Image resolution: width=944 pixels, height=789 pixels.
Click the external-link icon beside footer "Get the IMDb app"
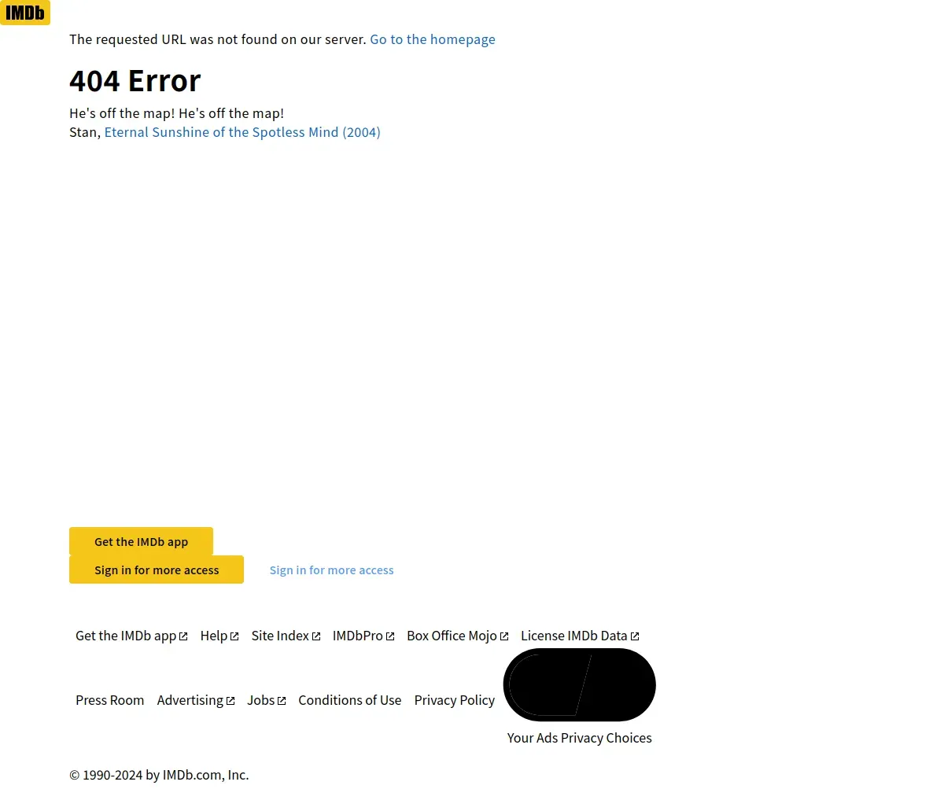[x=183, y=636]
